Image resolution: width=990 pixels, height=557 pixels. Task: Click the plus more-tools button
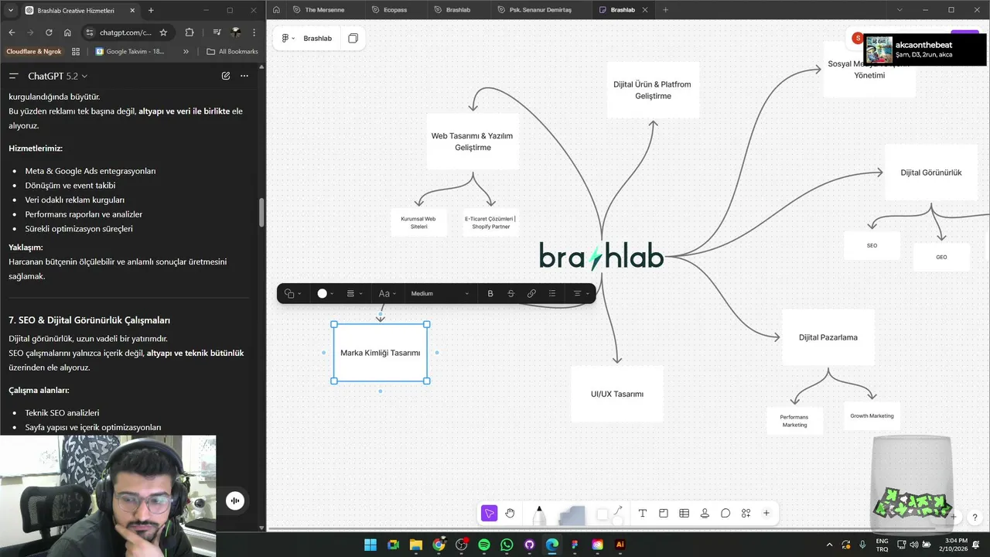click(766, 513)
